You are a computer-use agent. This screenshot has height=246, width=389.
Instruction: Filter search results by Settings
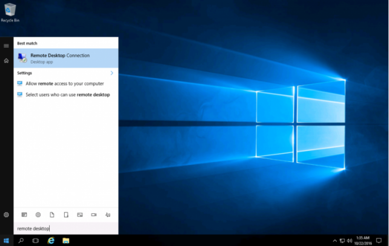pos(38,215)
